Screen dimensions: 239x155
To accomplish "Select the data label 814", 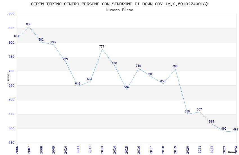I will pos(17,36).
